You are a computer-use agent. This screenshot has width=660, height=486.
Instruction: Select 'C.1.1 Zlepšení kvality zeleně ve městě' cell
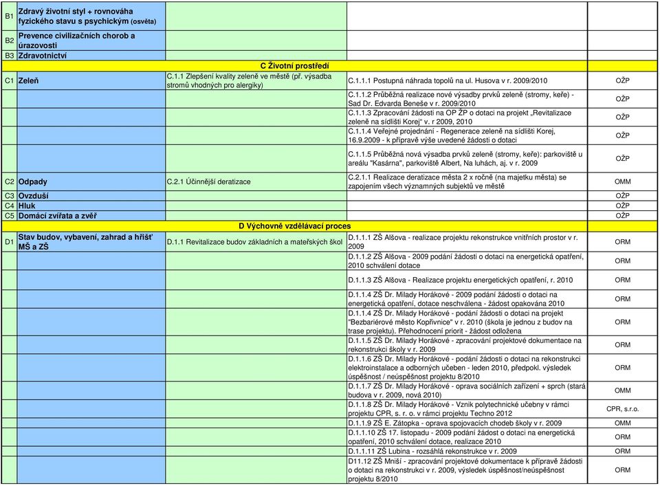pos(256,81)
